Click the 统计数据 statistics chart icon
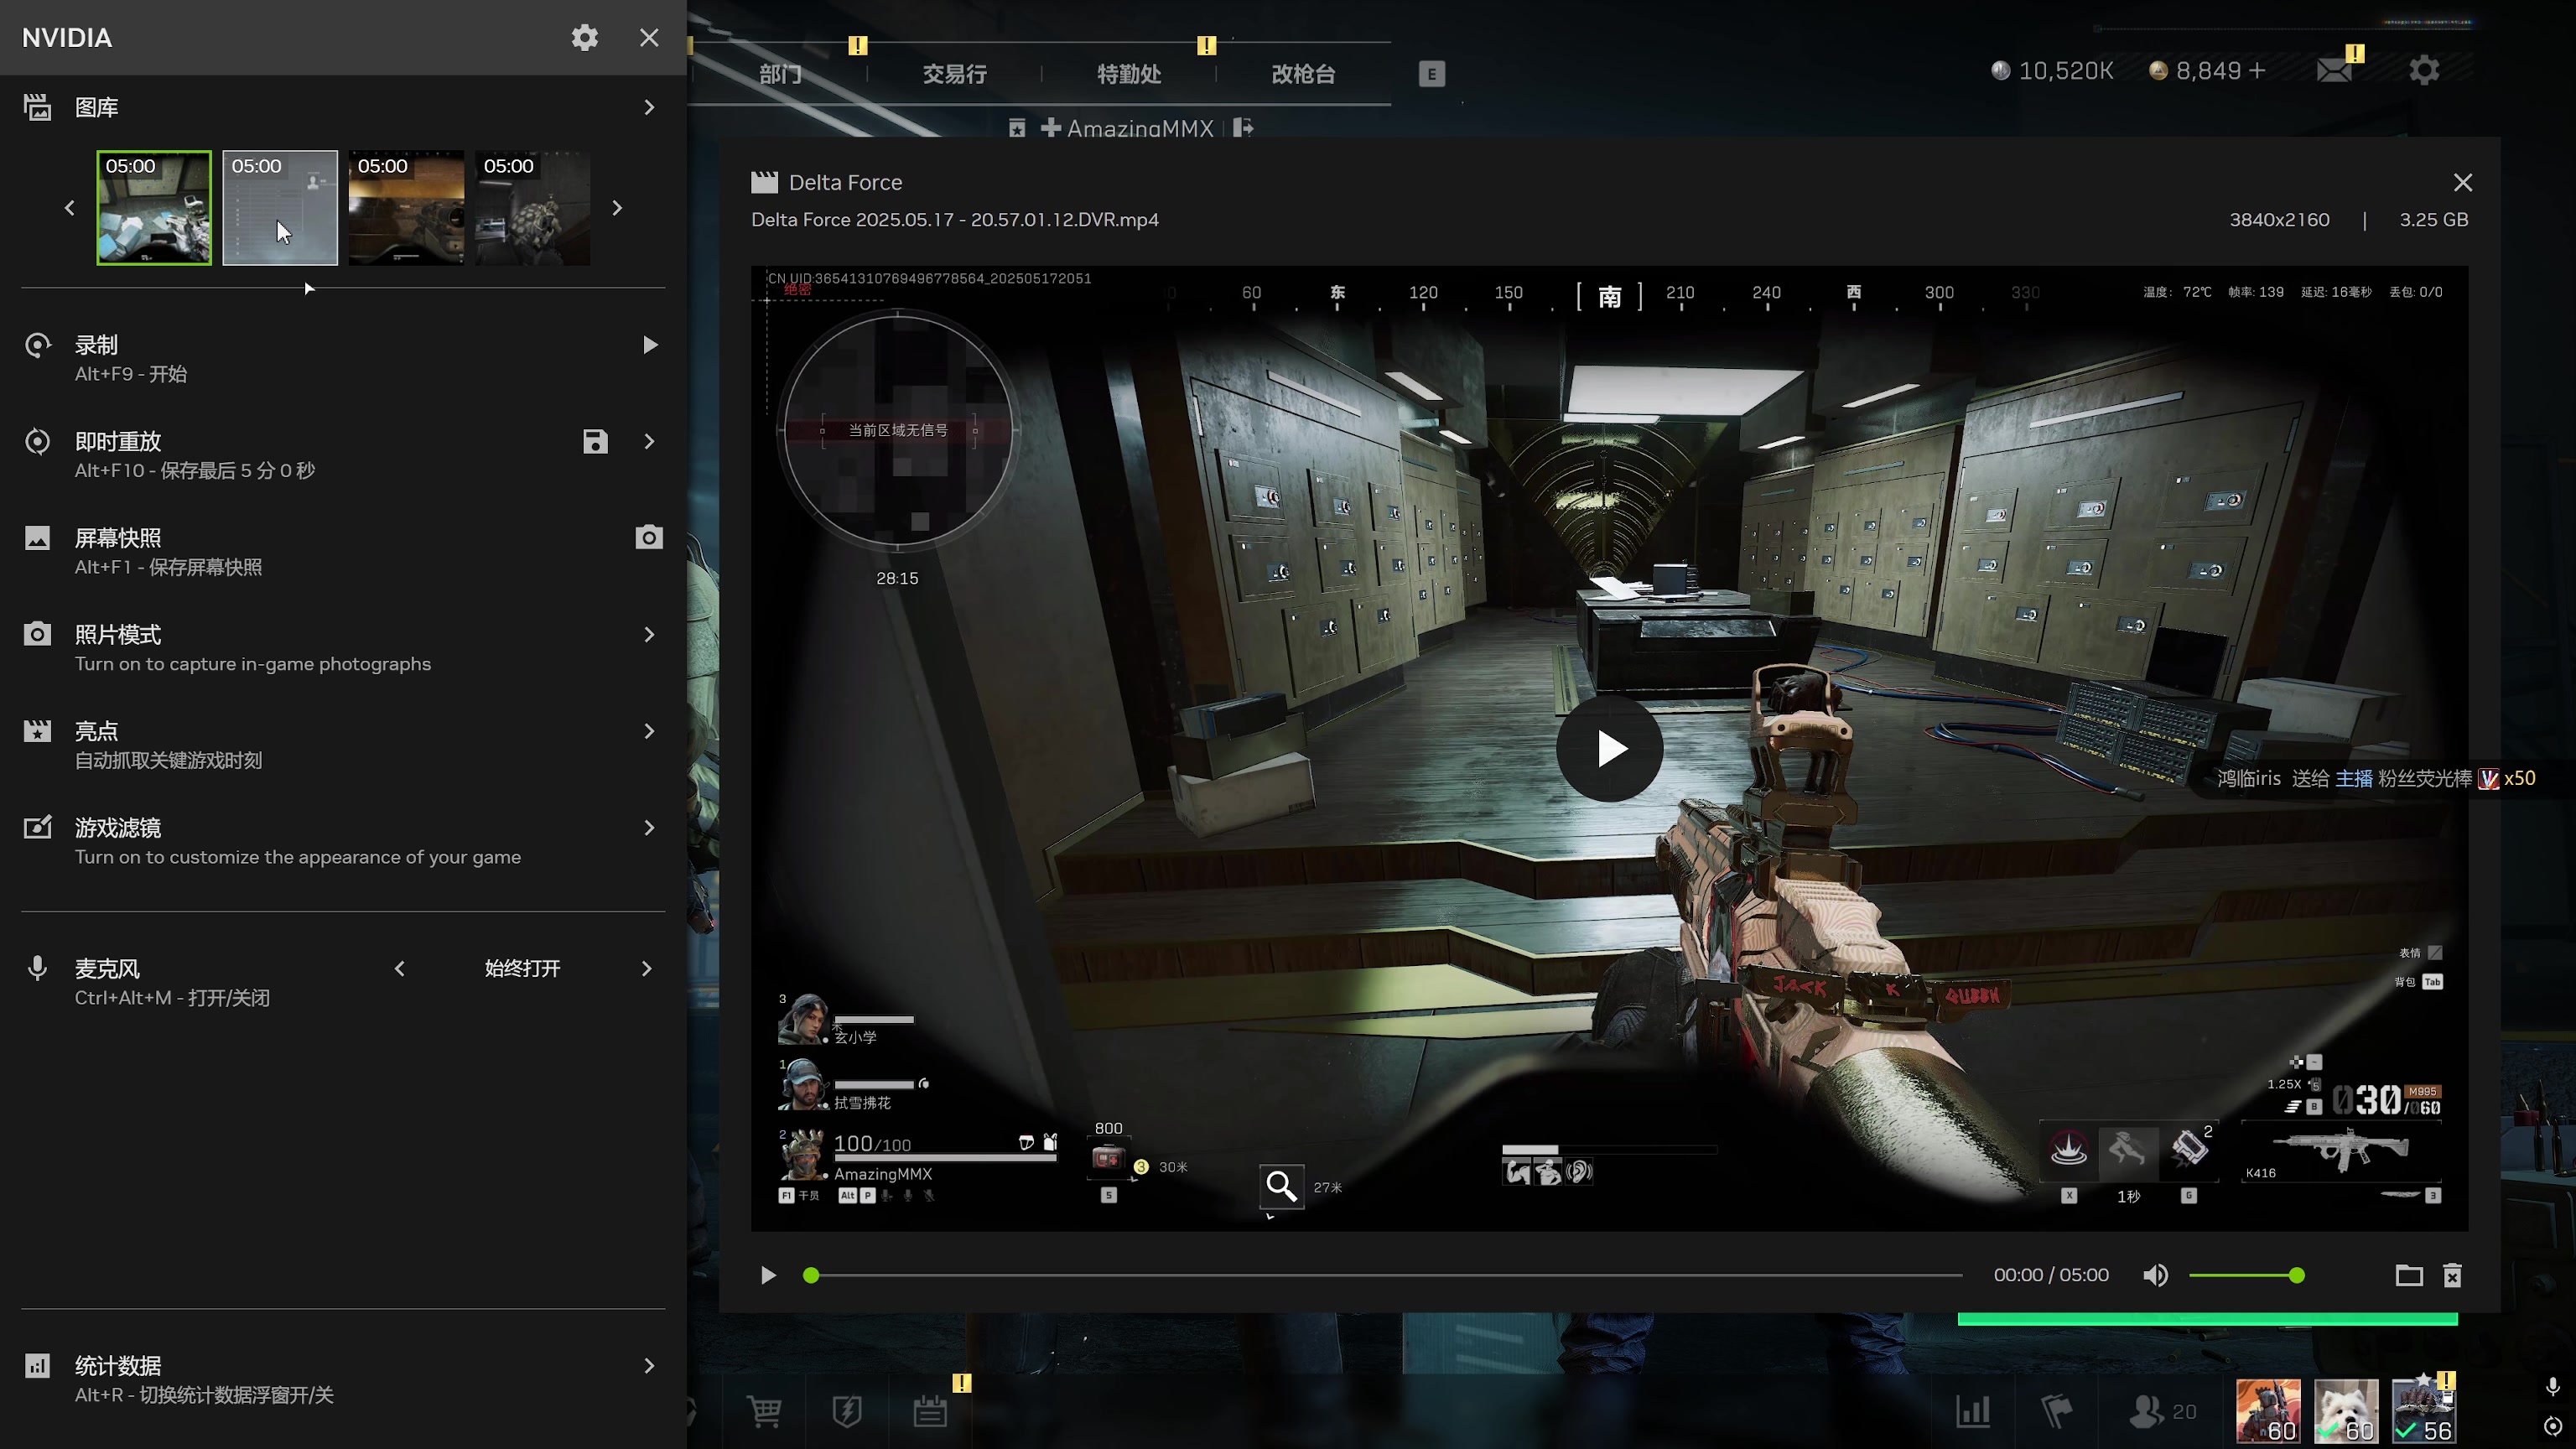 click(38, 1366)
